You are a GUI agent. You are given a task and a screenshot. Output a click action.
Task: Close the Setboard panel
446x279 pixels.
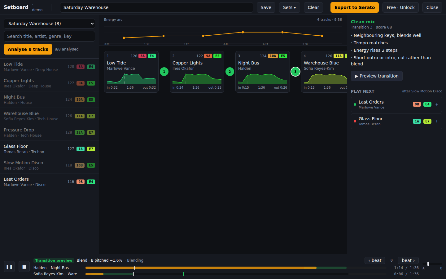(x=432, y=7)
